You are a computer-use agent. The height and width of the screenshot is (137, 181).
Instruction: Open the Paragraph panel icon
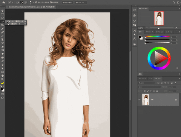[135, 35]
